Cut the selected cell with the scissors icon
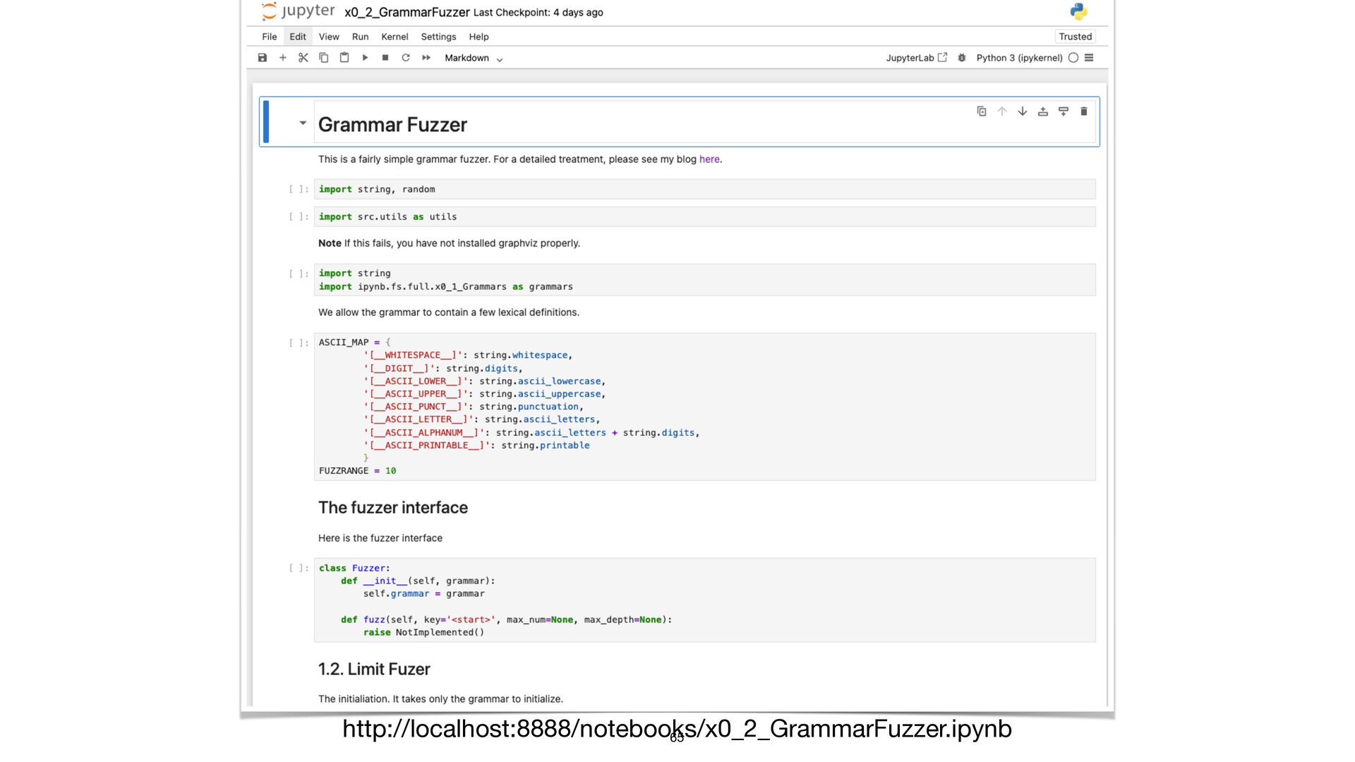1355x762 pixels. (x=303, y=58)
